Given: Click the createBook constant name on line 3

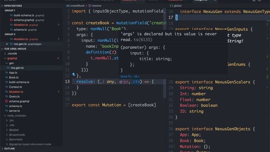Looking at the screenshot, I should (x=97, y=23).
